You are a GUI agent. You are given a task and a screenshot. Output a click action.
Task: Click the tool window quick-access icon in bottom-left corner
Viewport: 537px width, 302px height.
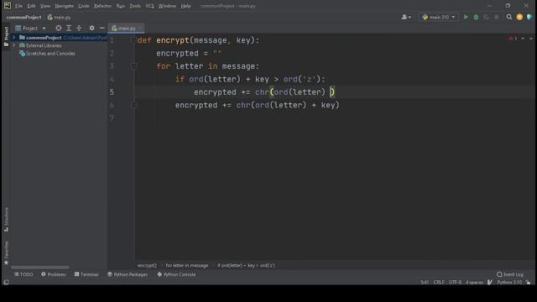tap(6, 282)
